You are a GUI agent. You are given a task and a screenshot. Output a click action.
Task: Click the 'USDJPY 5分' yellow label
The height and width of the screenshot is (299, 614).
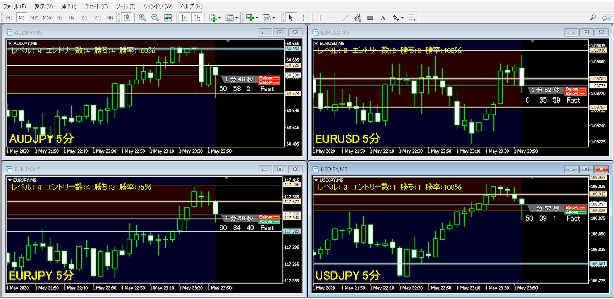click(x=348, y=276)
